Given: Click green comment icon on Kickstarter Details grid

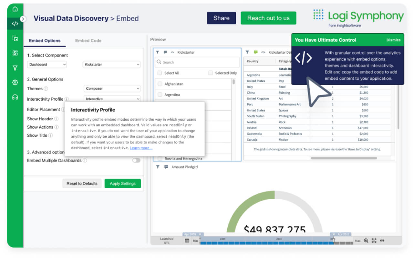Looking at the screenshot, I should [x=256, y=52].
